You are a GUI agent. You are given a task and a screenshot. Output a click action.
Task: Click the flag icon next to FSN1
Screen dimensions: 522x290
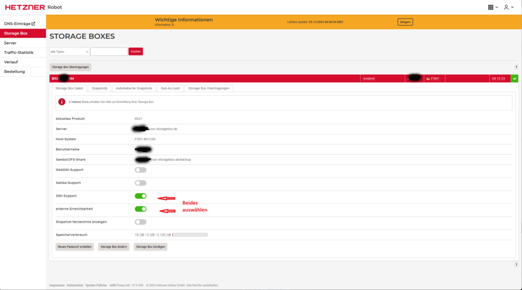coord(428,78)
